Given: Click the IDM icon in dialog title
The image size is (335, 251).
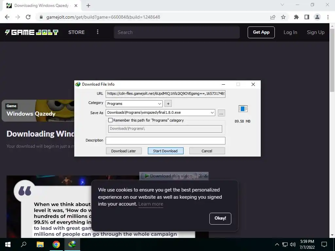Looking at the screenshot, I should click(78, 84).
